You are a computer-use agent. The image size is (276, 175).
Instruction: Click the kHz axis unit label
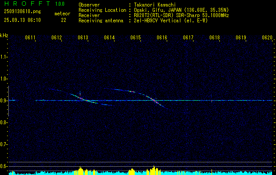(x=4, y=35)
